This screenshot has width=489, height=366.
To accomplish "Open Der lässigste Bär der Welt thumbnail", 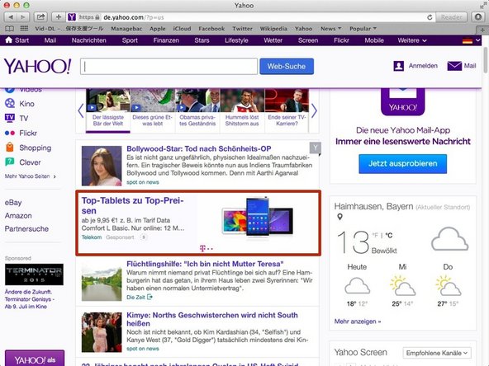I will 108,101.
